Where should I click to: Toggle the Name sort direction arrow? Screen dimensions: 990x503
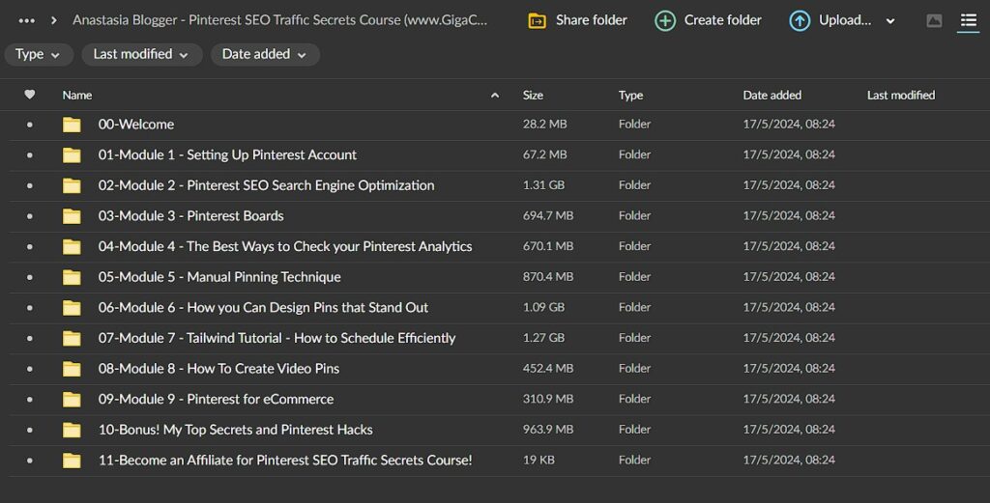coord(495,96)
